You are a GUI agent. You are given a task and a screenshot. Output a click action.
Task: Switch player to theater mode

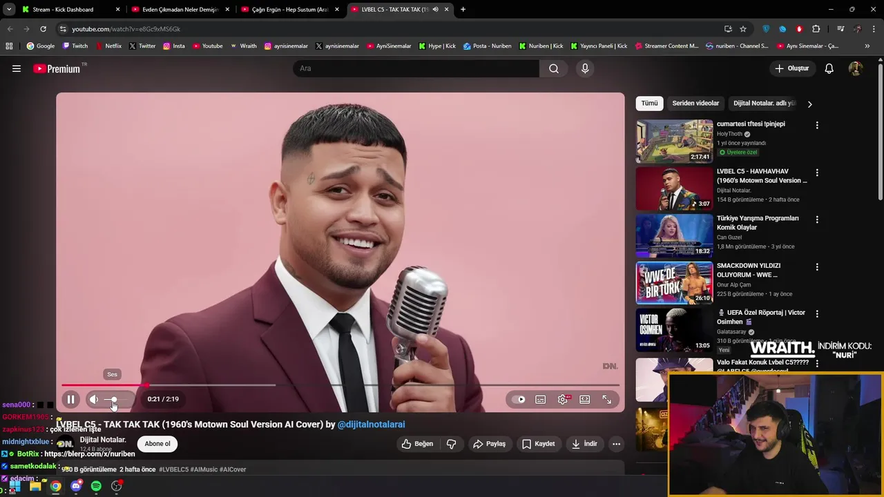(585, 399)
